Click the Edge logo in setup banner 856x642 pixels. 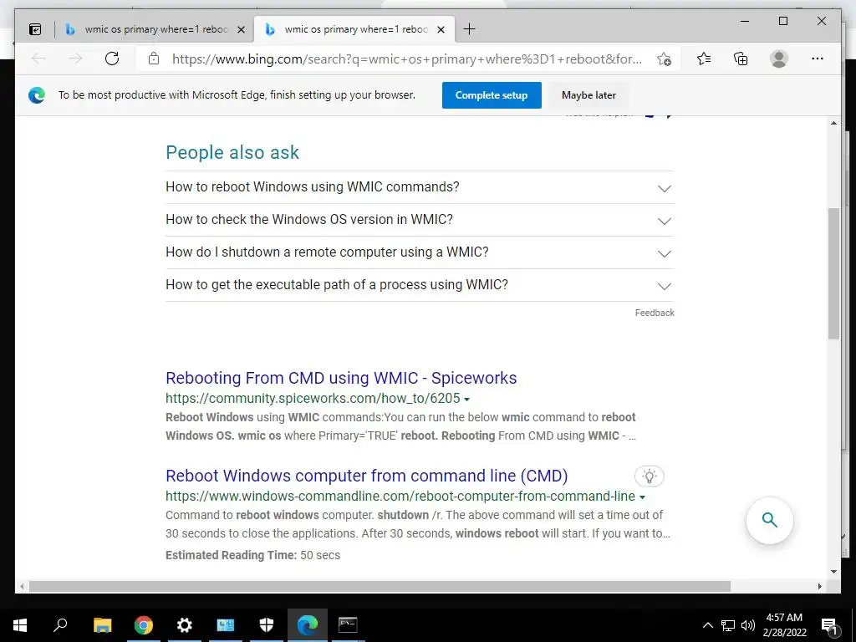click(37, 95)
